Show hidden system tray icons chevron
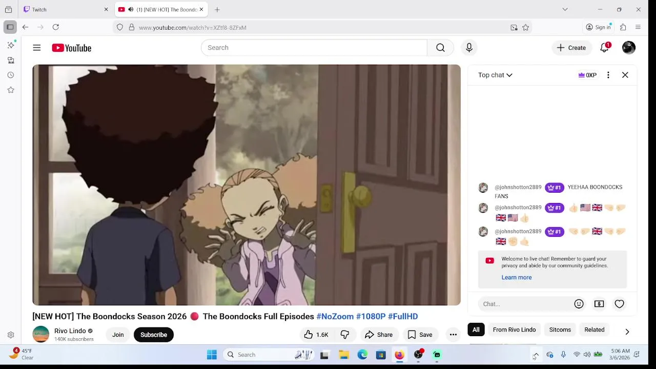The width and height of the screenshot is (656, 369). (x=536, y=355)
